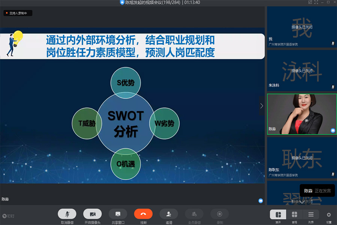Unmute microphone with 取消静音 button
The height and width of the screenshot is (225, 337).
click(67, 214)
